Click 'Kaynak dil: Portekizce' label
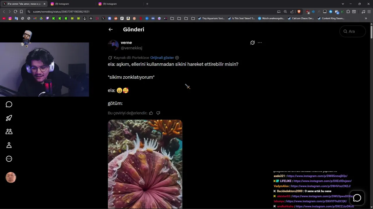 131,58
